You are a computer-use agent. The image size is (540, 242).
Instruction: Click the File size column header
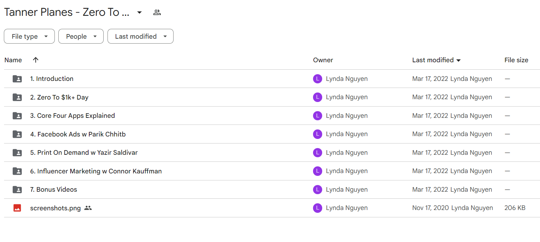516,60
